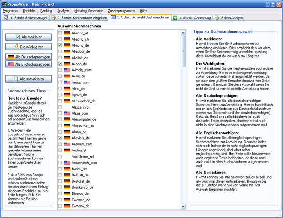This screenshot has width=283, height=218.
Task: Uncheck the Acoon_de checkbox
Action: [x=60, y=64]
